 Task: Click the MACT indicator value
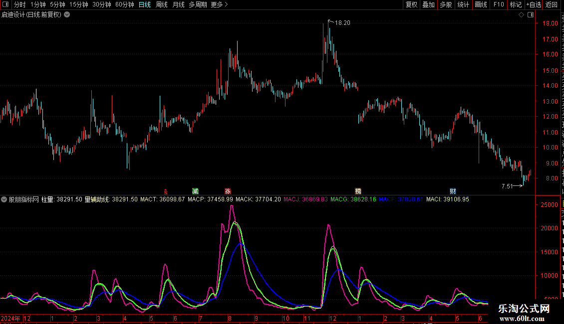(x=163, y=199)
